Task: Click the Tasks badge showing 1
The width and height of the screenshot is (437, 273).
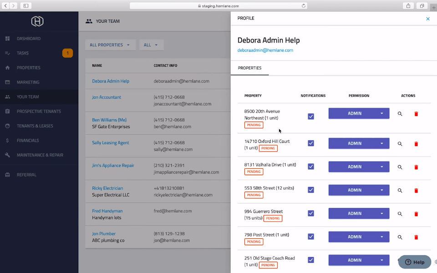Action: [x=67, y=53]
